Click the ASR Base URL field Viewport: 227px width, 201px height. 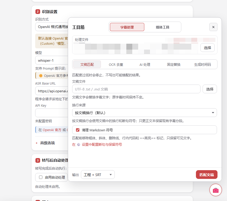click(52, 91)
